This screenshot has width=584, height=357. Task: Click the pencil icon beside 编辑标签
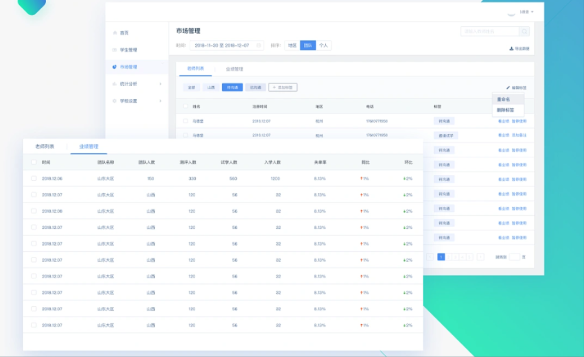click(x=508, y=88)
